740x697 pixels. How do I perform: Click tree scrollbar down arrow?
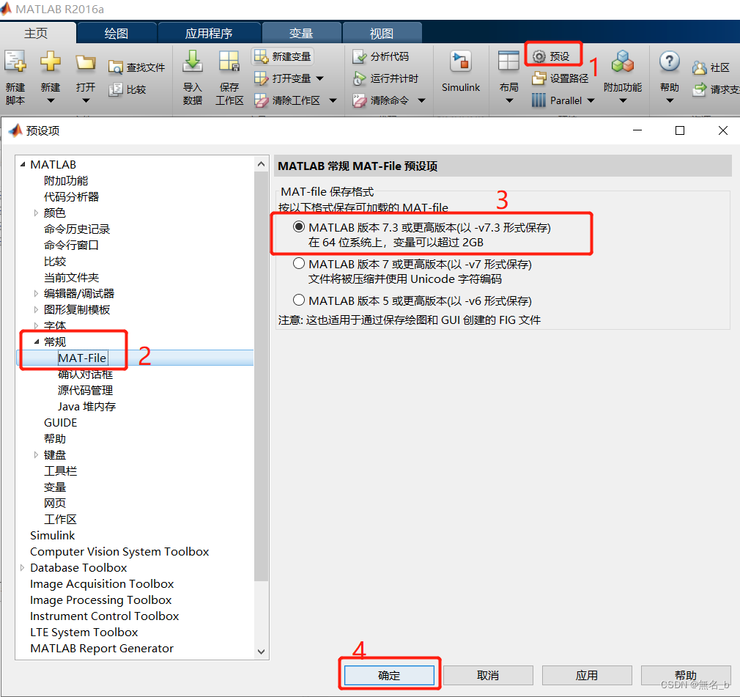pos(261,652)
